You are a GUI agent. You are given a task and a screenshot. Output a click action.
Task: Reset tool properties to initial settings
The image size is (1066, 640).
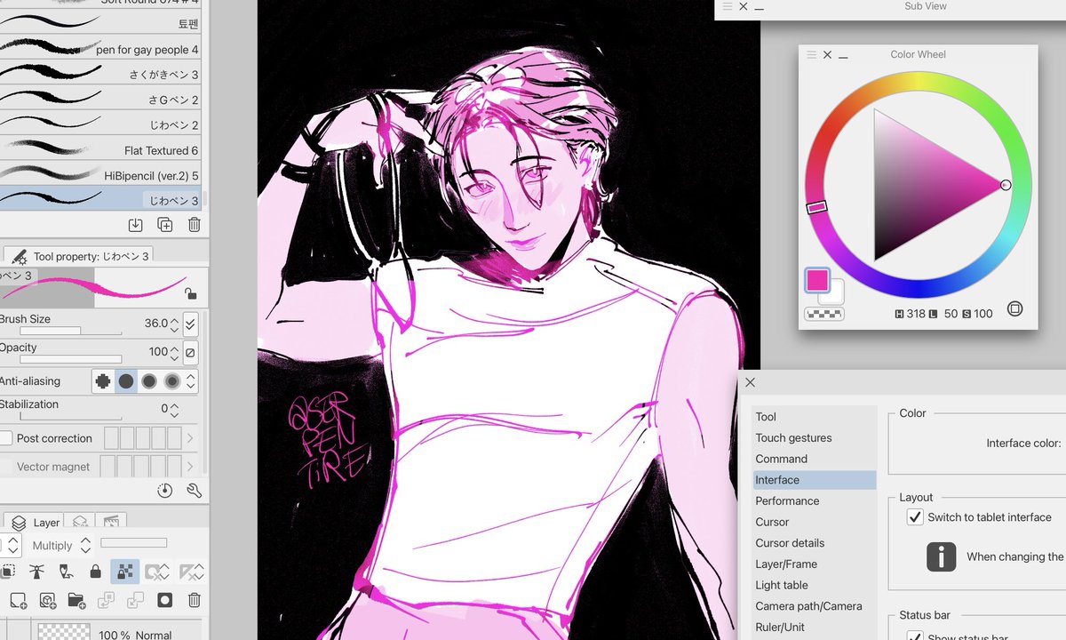pos(165,491)
